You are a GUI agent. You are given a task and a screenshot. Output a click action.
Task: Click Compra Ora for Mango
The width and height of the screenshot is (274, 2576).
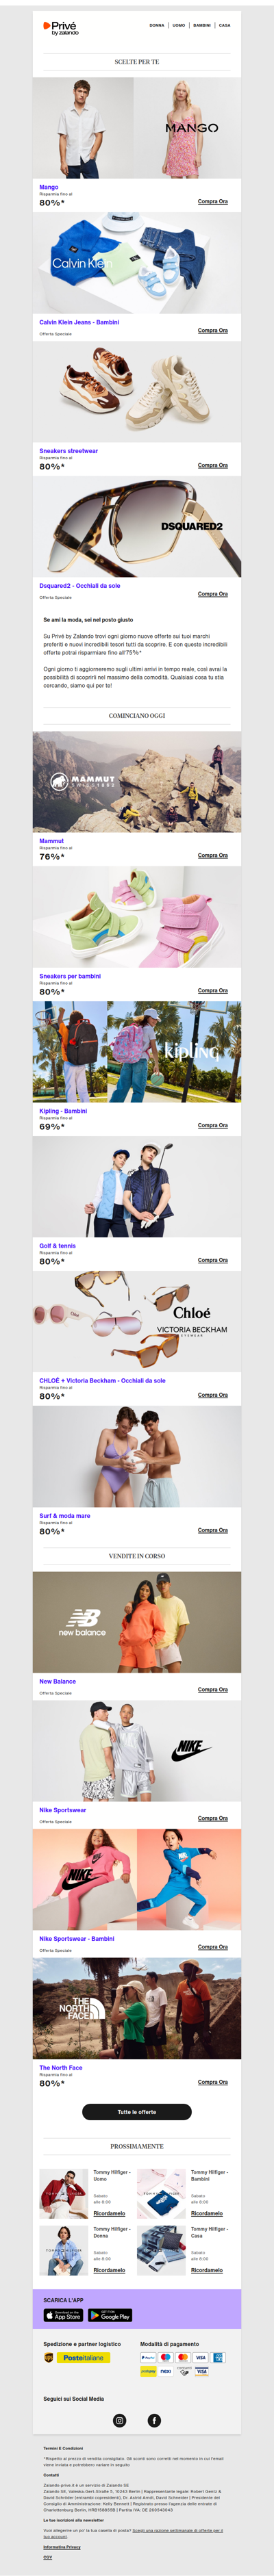click(212, 201)
